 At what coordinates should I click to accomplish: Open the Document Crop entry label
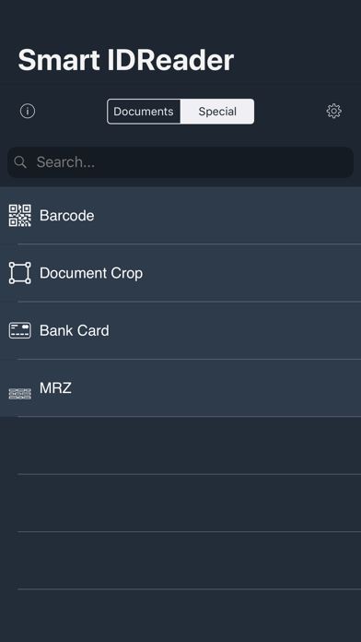point(91,273)
